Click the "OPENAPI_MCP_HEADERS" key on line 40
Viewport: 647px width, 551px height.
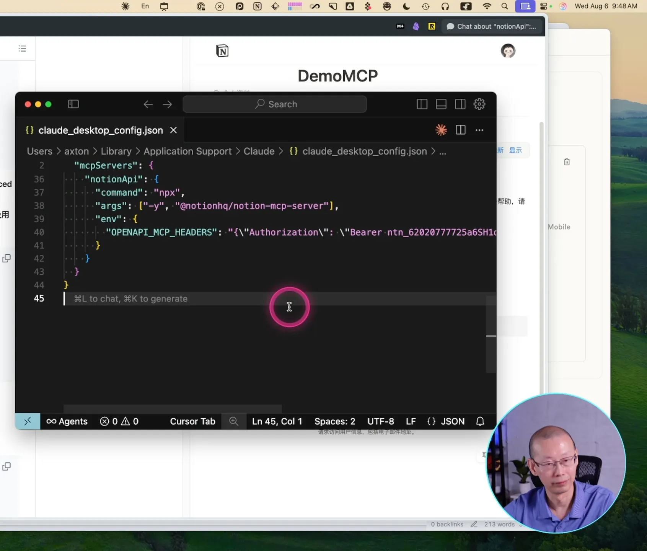click(x=161, y=232)
